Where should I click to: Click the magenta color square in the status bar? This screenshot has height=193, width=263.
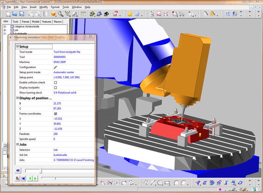coord(220,189)
